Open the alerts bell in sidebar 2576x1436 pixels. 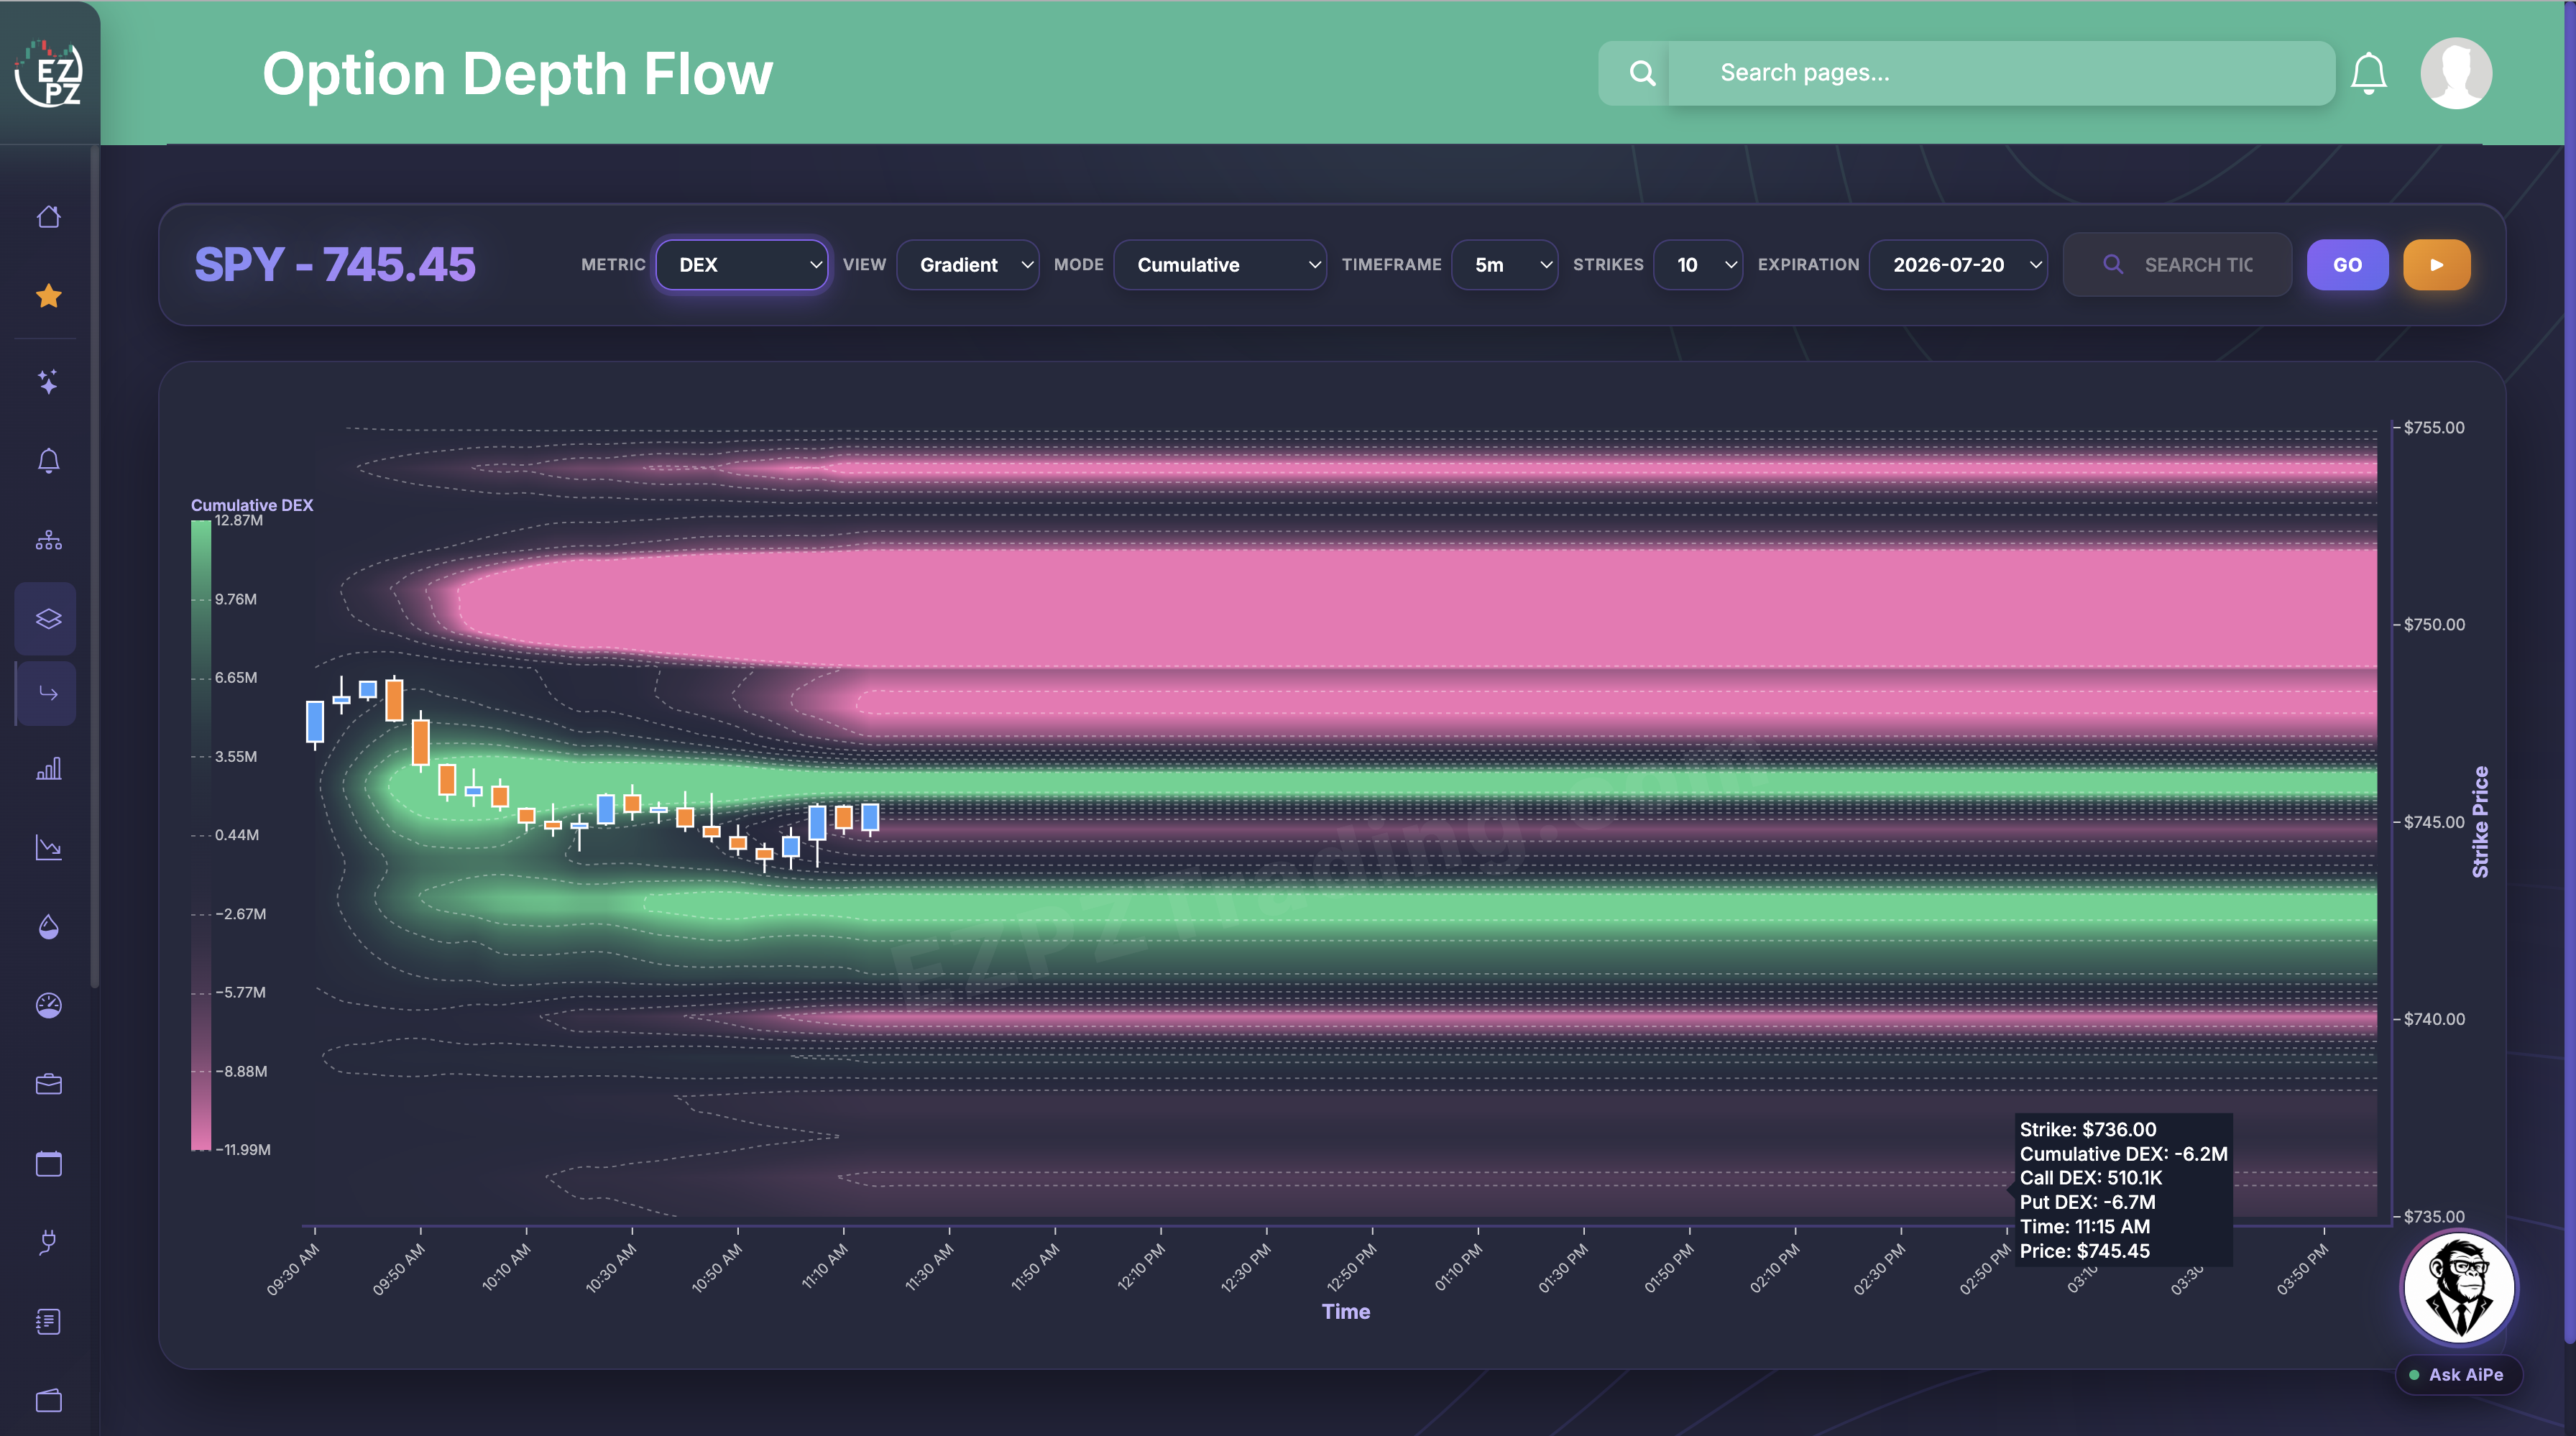48,461
